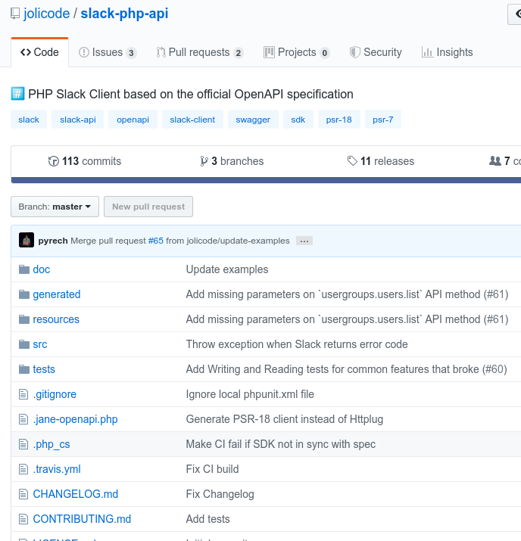
Task: Click the Projects board icon
Action: click(x=269, y=52)
